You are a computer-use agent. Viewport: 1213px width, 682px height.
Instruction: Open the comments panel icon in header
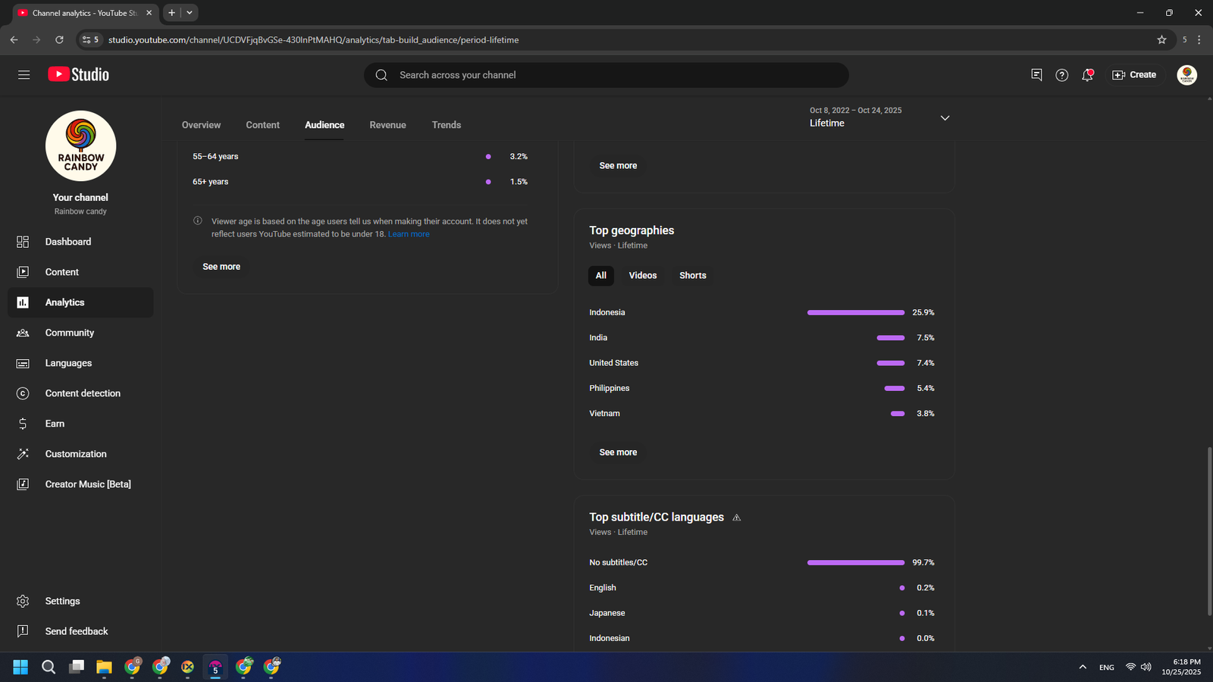tap(1036, 75)
